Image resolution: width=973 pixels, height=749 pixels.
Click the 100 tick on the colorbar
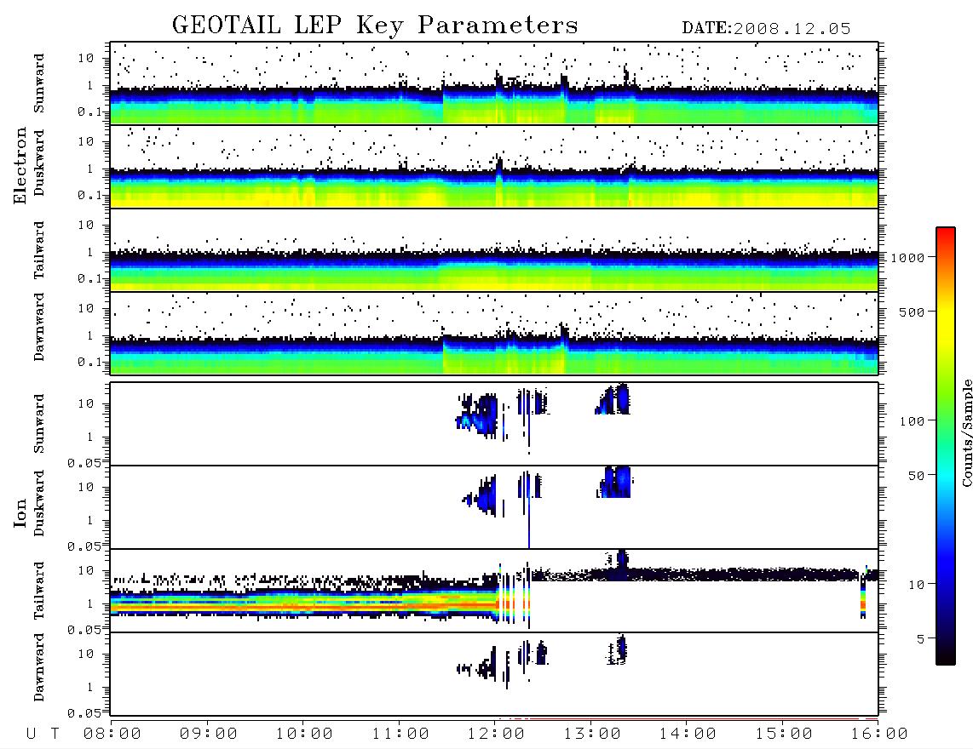913,421
